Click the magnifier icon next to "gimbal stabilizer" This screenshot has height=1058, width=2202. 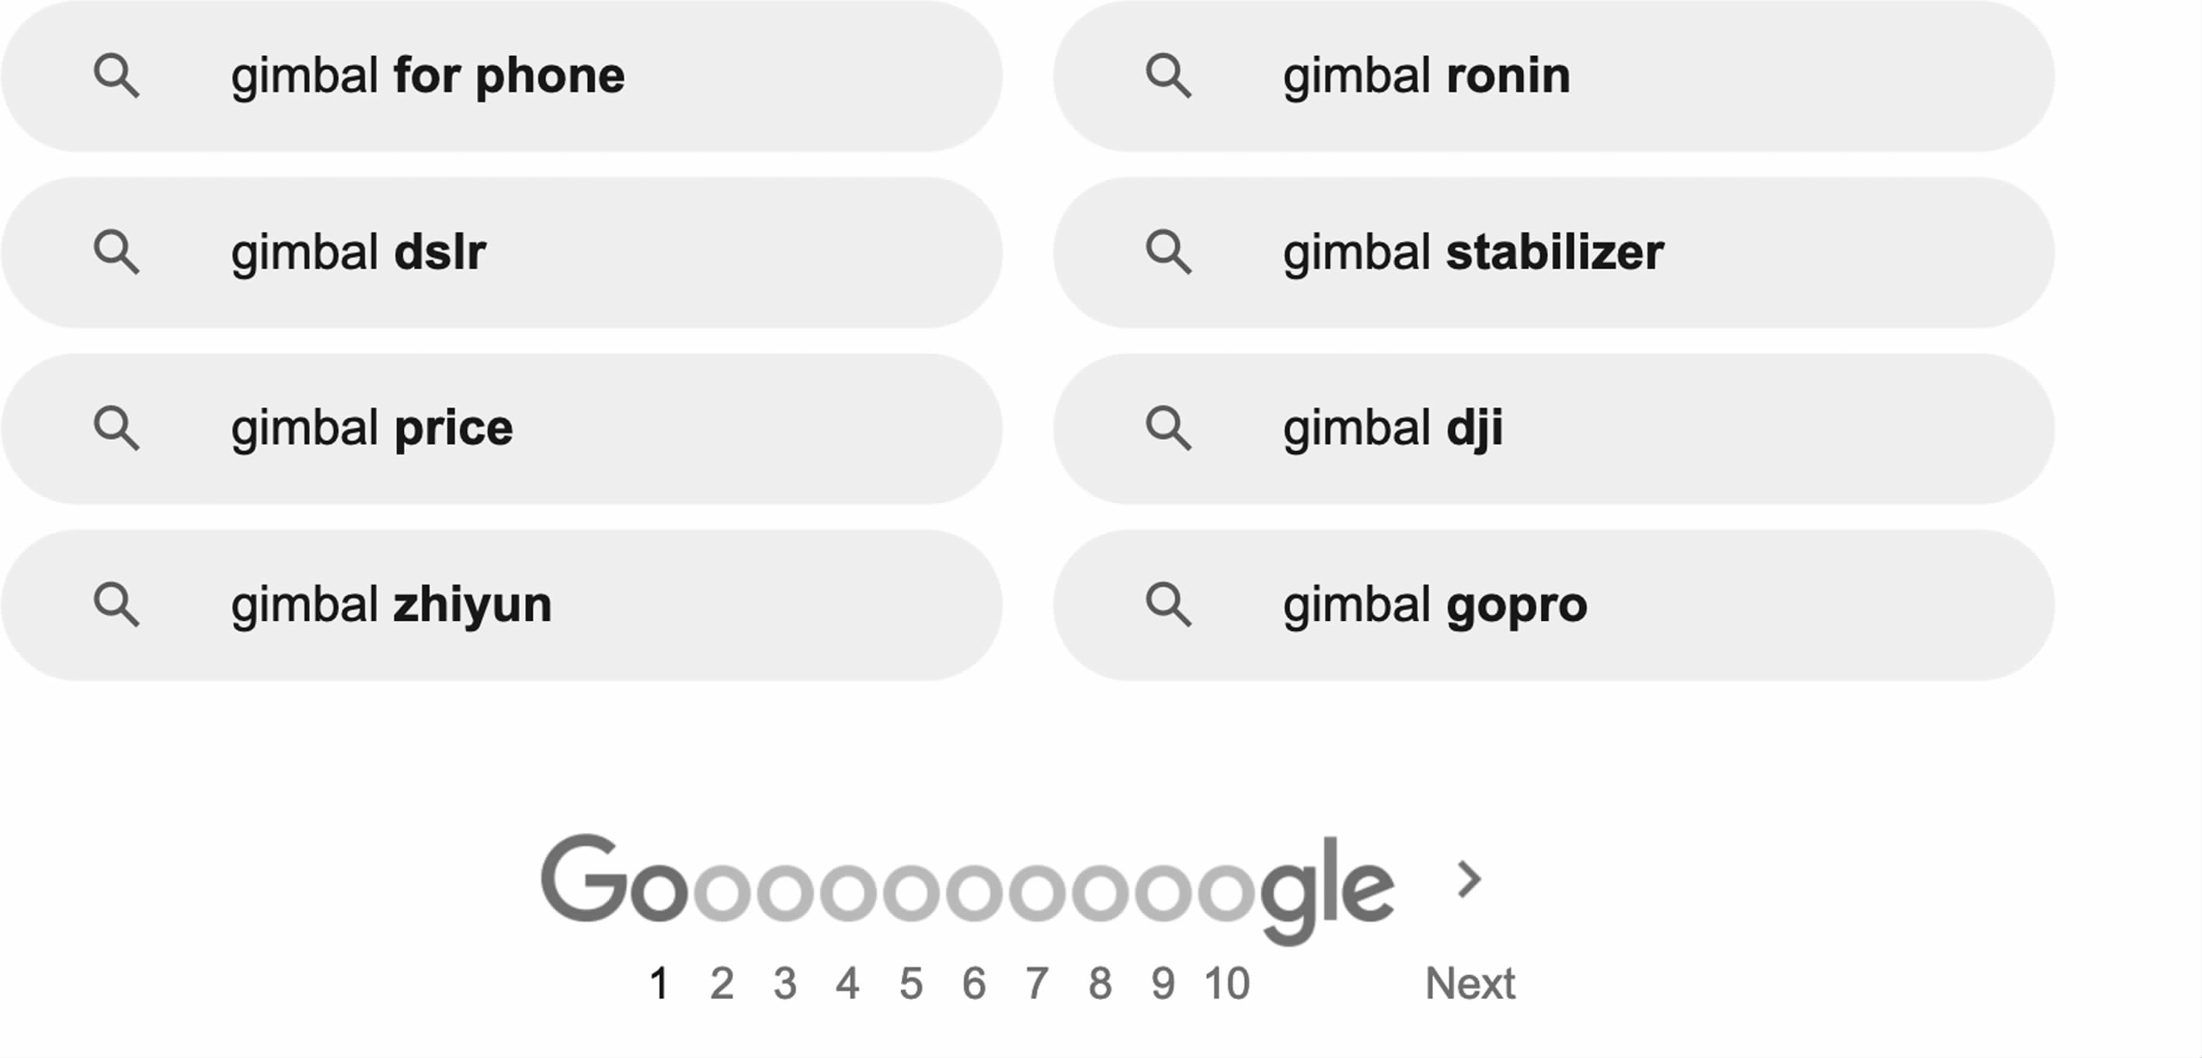[x=1168, y=252]
